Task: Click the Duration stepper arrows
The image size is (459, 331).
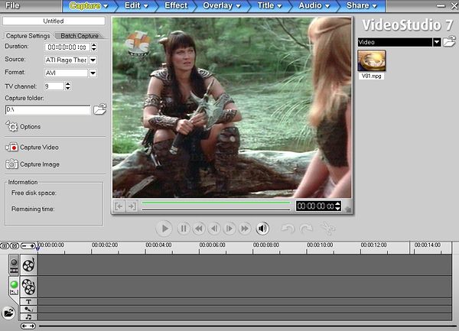Action: click(x=93, y=47)
